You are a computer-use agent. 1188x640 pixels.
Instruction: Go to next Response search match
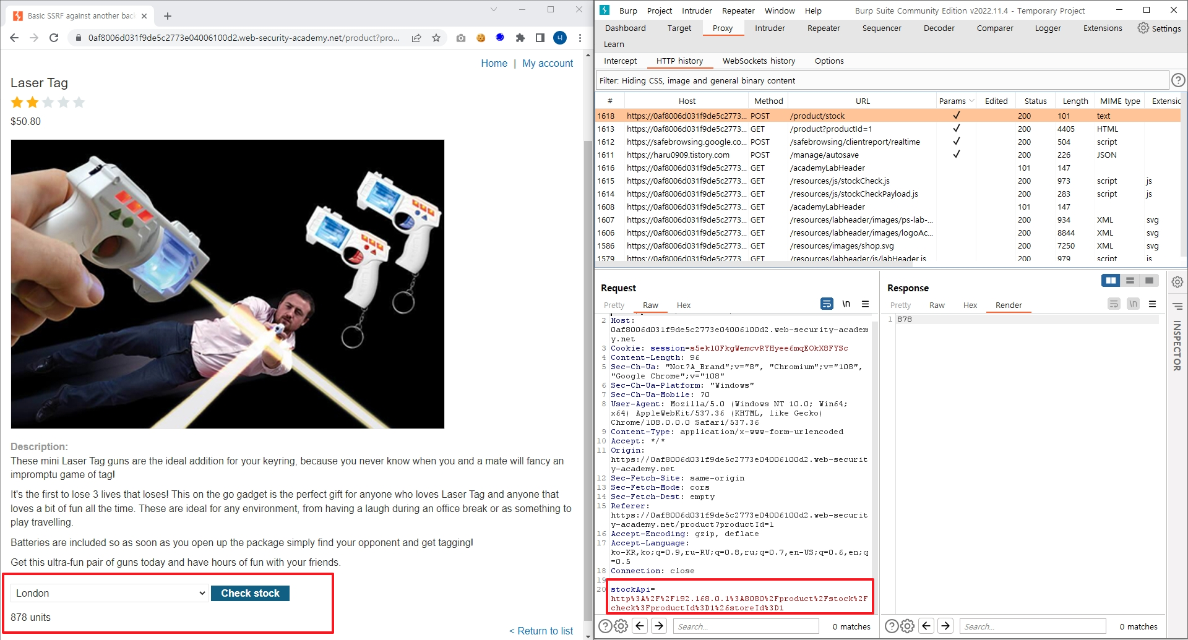point(946,626)
